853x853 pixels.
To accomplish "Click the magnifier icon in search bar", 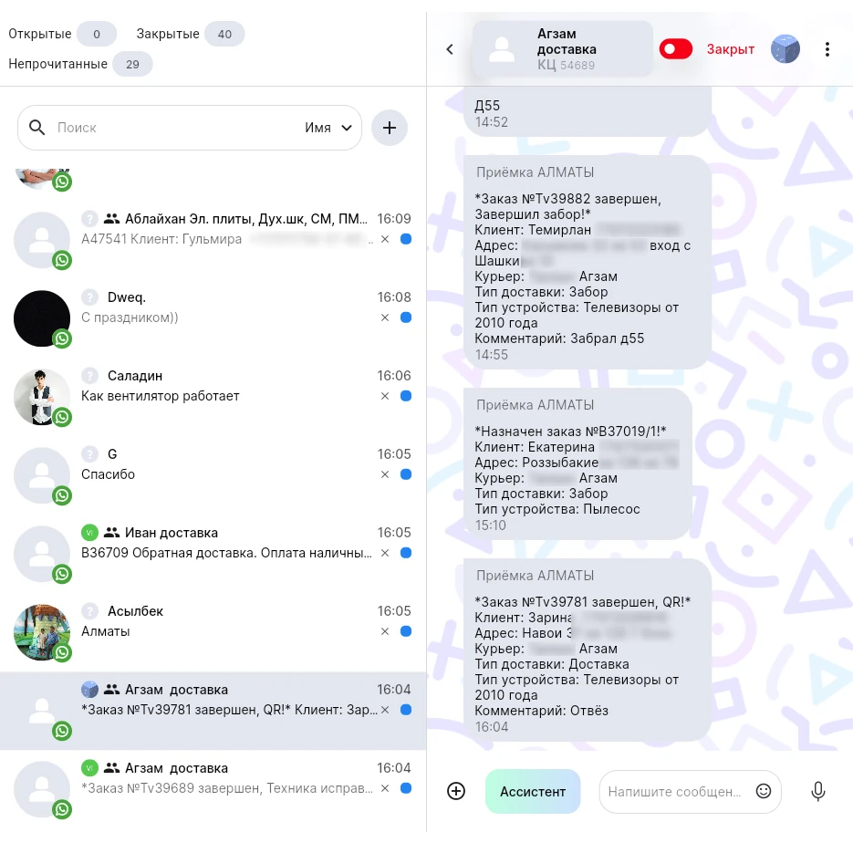I will point(37,128).
